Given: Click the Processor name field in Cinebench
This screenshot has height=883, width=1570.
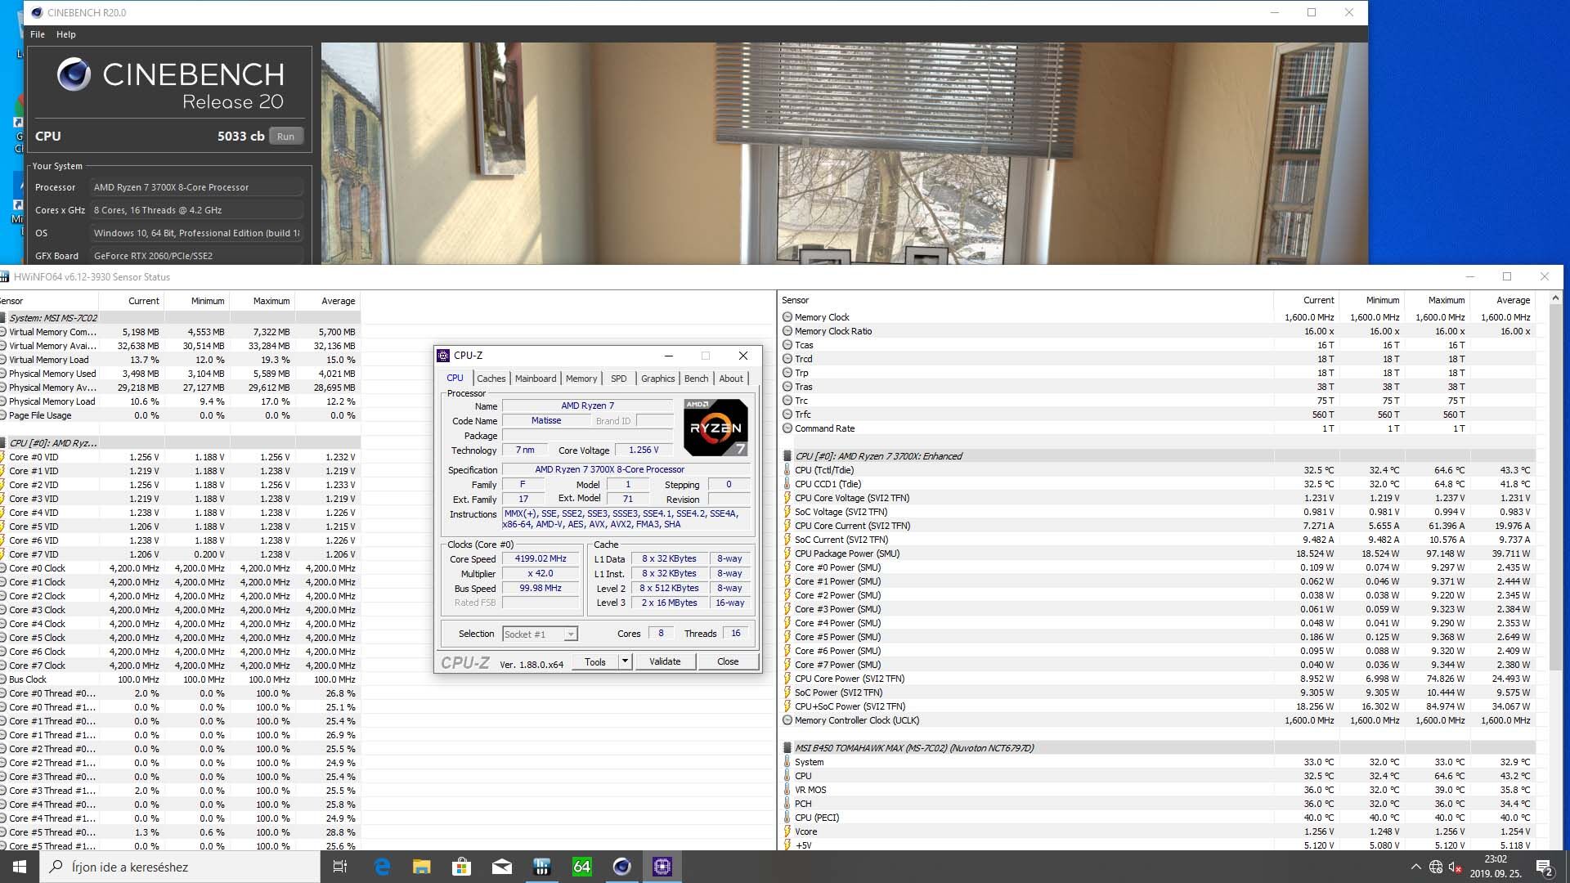Looking at the screenshot, I should [x=196, y=187].
